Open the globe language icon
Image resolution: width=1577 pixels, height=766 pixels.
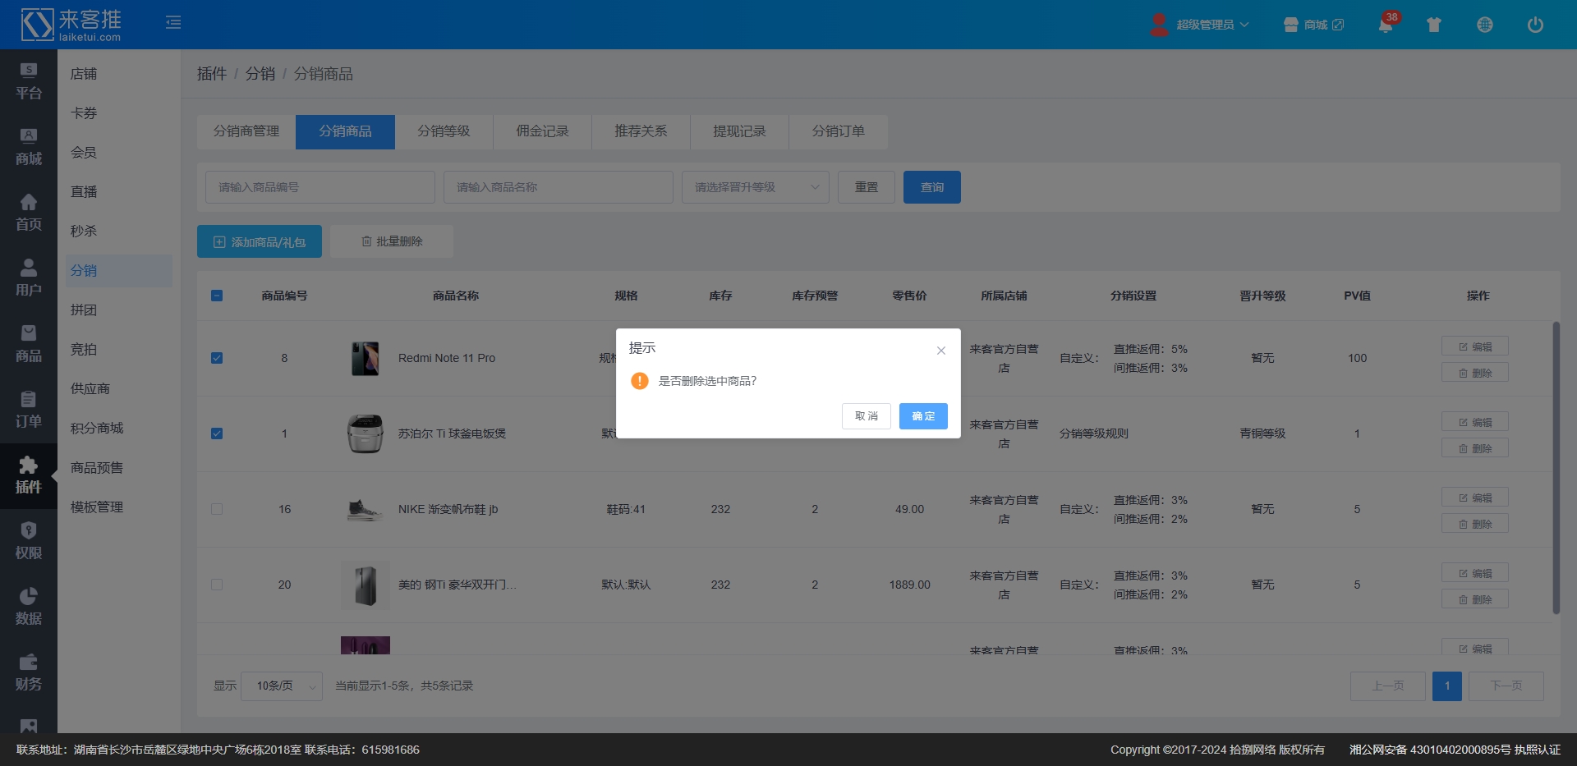click(1484, 25)
